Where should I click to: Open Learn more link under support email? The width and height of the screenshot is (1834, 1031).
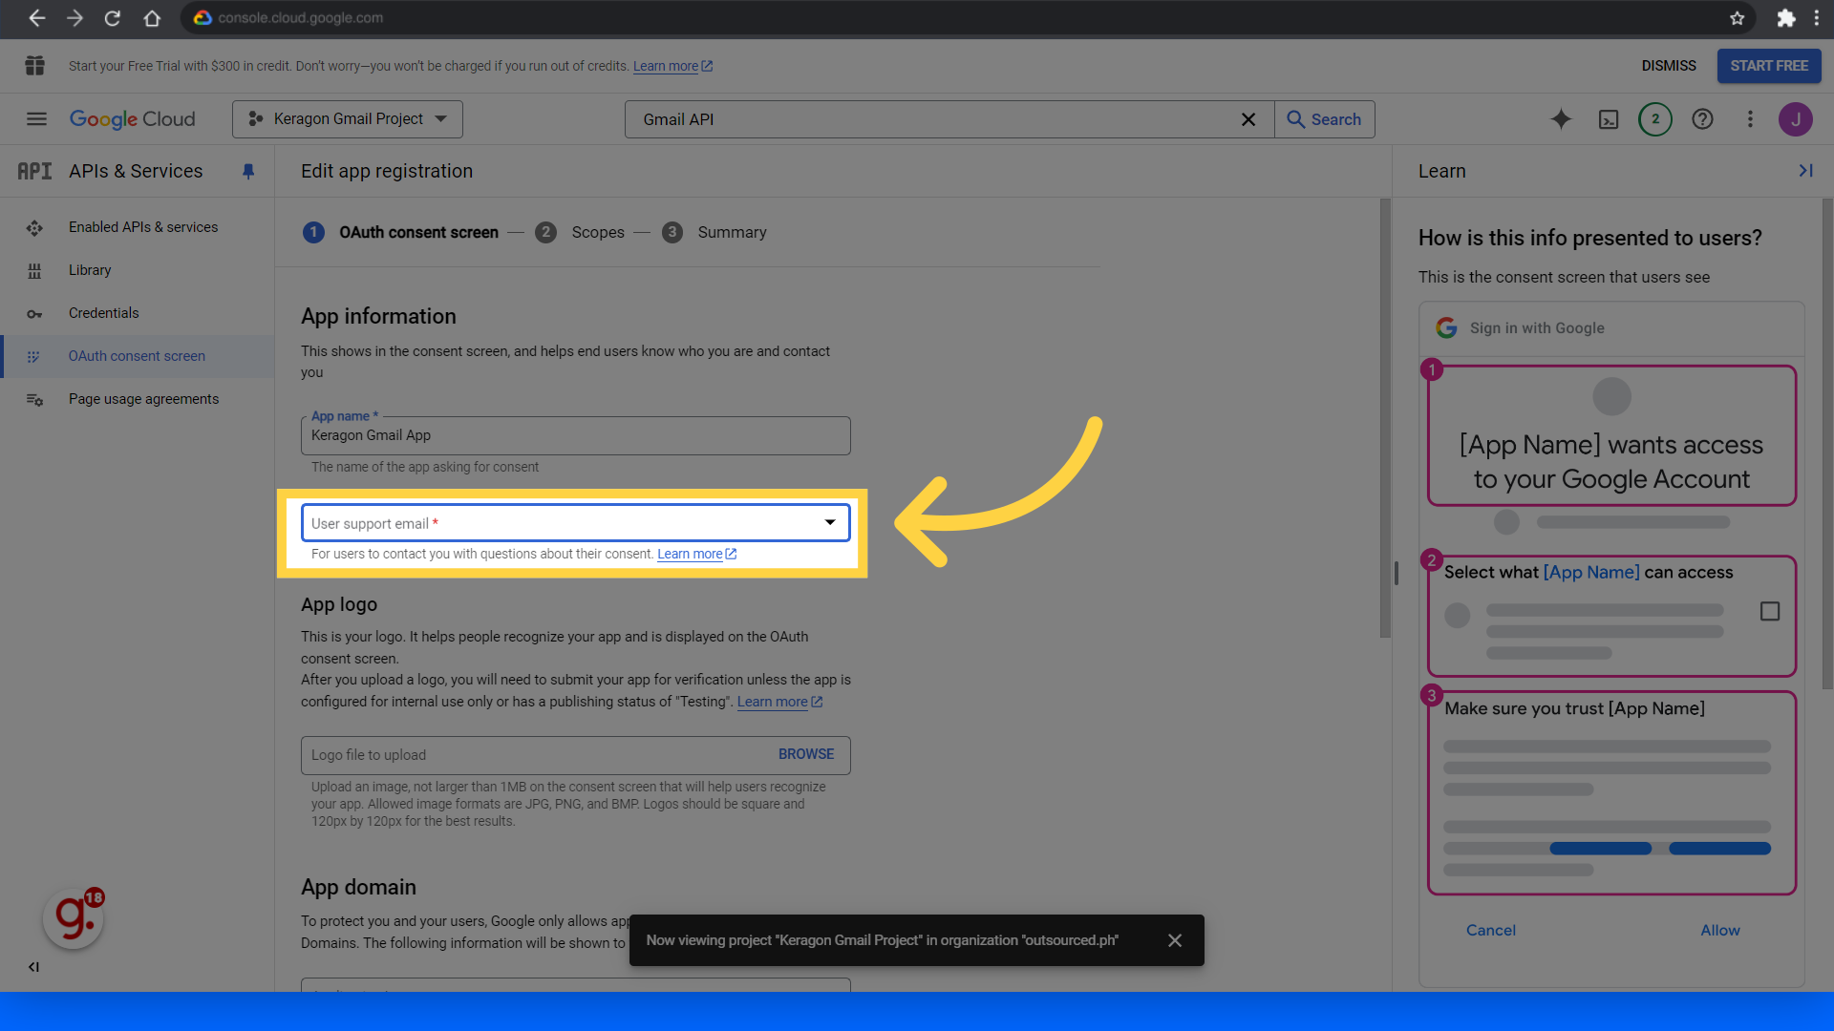696,554
